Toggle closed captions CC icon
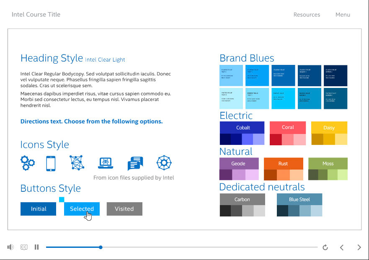 click(x=24, y=247)
